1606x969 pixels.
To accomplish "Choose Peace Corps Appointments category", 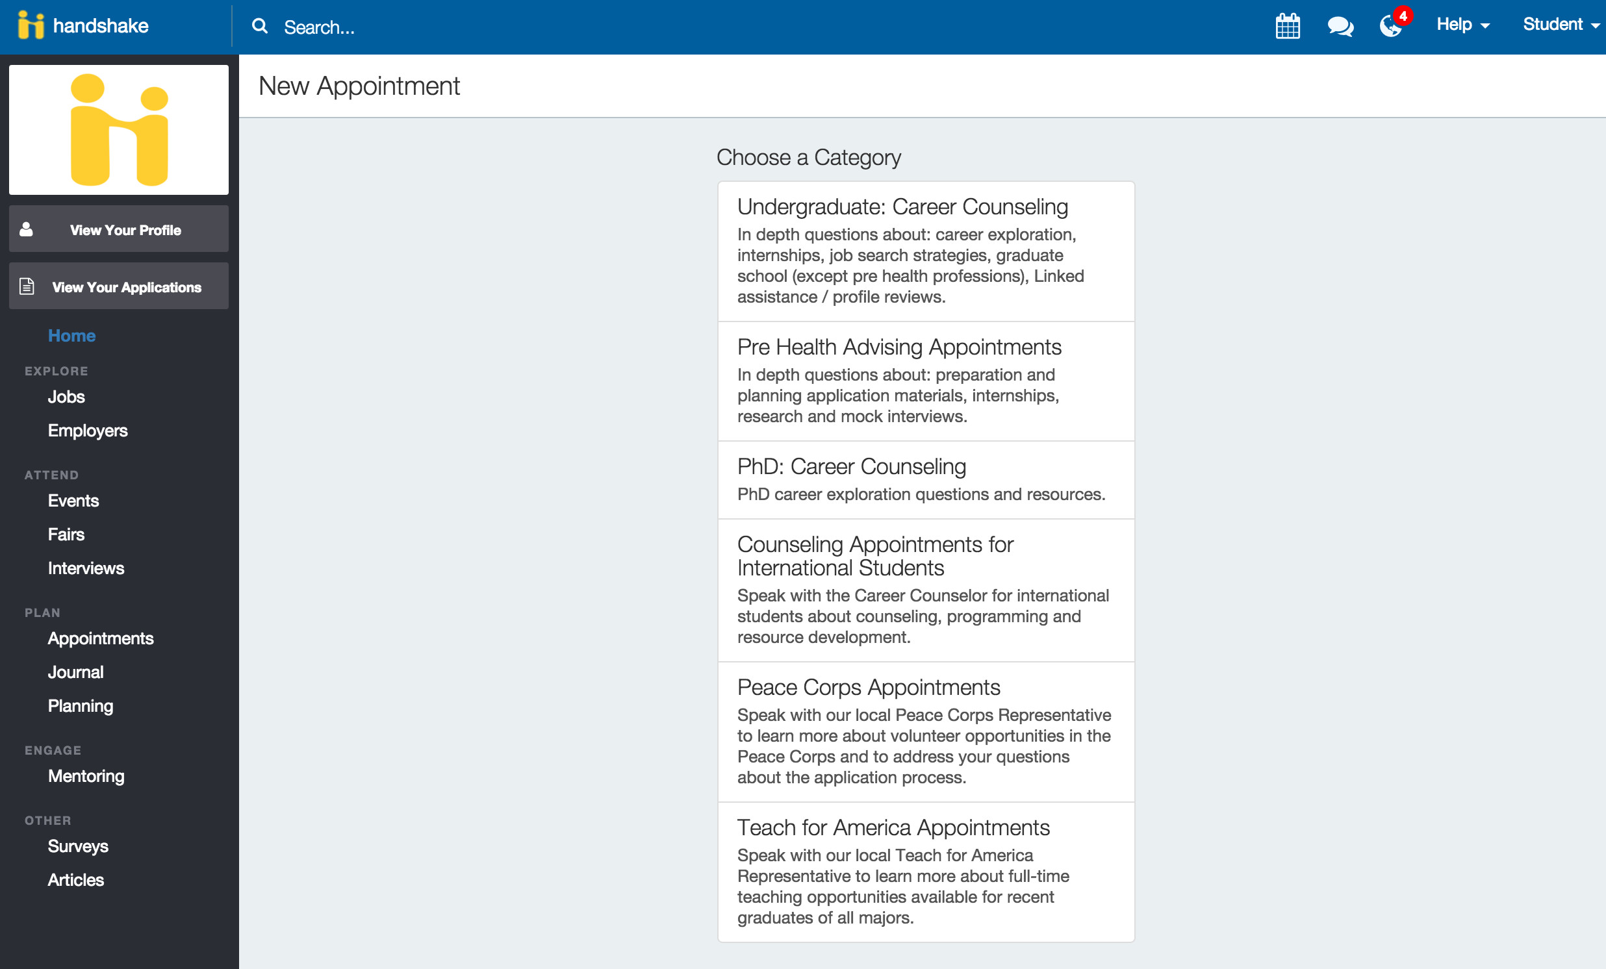I will [x=926, y=731].
